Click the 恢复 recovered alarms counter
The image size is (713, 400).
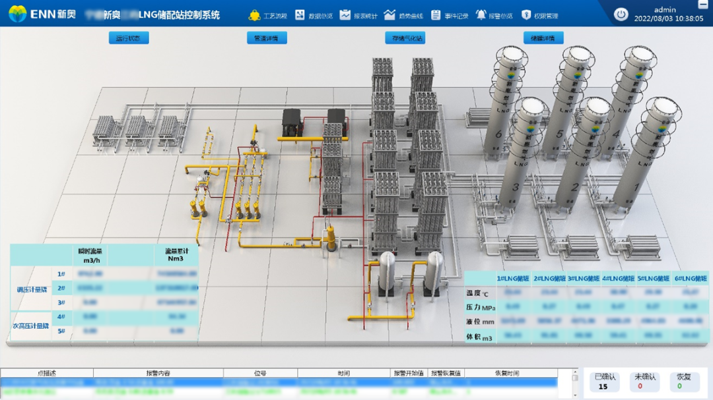(684, 382)
